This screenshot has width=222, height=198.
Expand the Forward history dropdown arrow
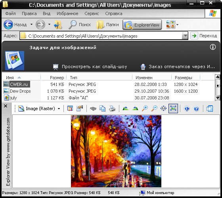click(49, 25)
